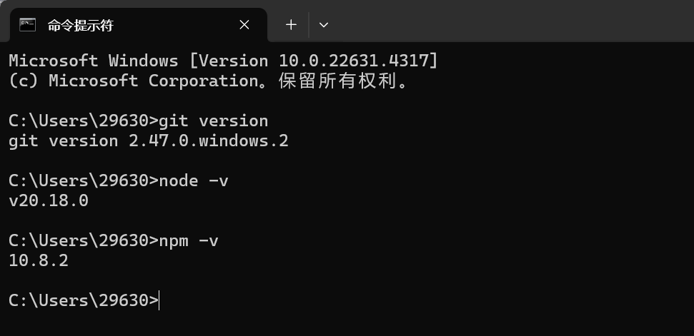Screen dimensions: 694x336
Task: Click the Command Prompt icon in the tab
Action: (x=28, y=25)
